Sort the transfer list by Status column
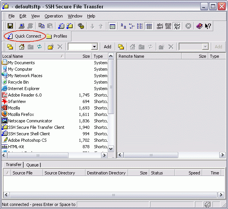 point(162,173)
